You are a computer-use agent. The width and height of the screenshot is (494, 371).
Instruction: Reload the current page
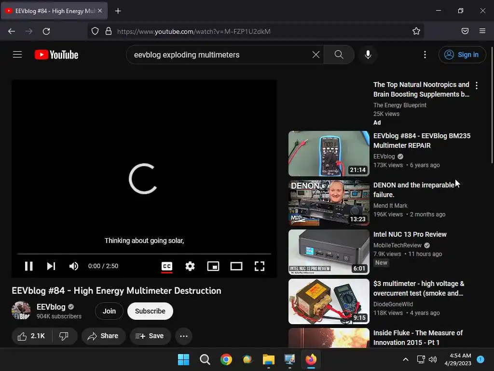pos(46,31)
